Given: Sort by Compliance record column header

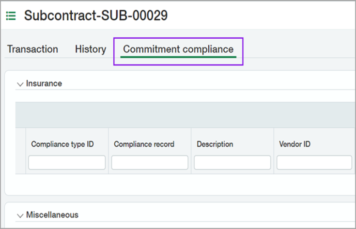Looking at the screenshot, I should tap(144, 144).
